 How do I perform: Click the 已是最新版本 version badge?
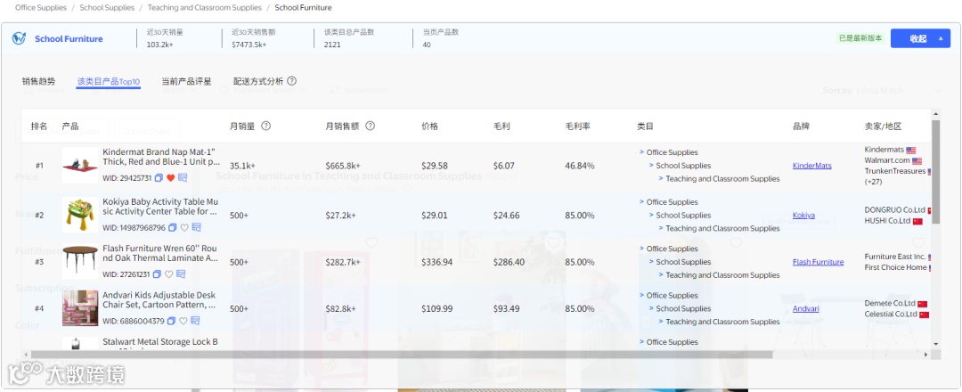(861, 38)
